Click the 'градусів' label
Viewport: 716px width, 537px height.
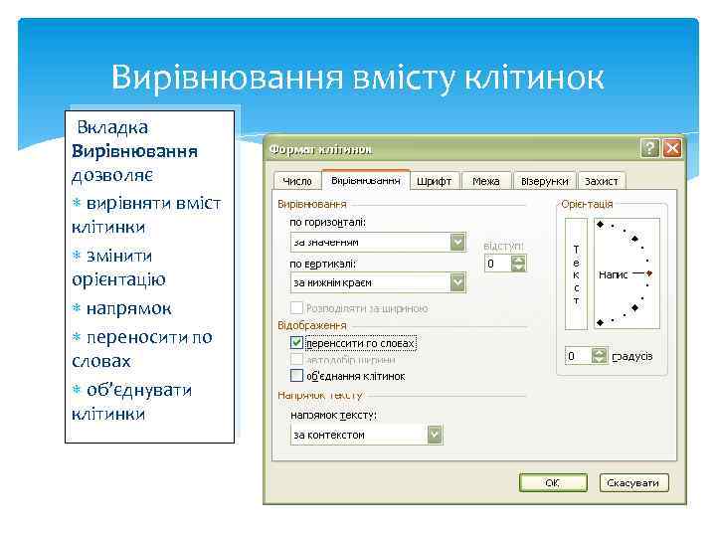tap(632, 356)
